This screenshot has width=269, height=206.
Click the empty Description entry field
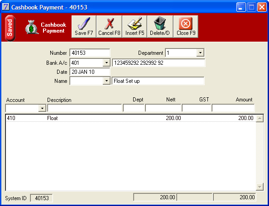(84, 108)
